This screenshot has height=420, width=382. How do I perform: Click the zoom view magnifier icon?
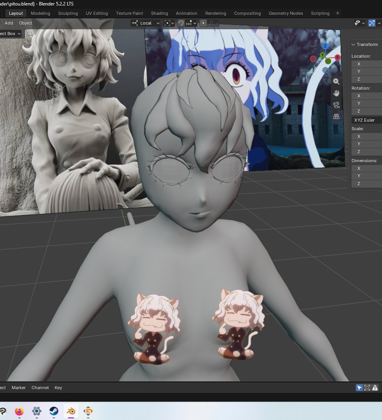pos(336,82)
